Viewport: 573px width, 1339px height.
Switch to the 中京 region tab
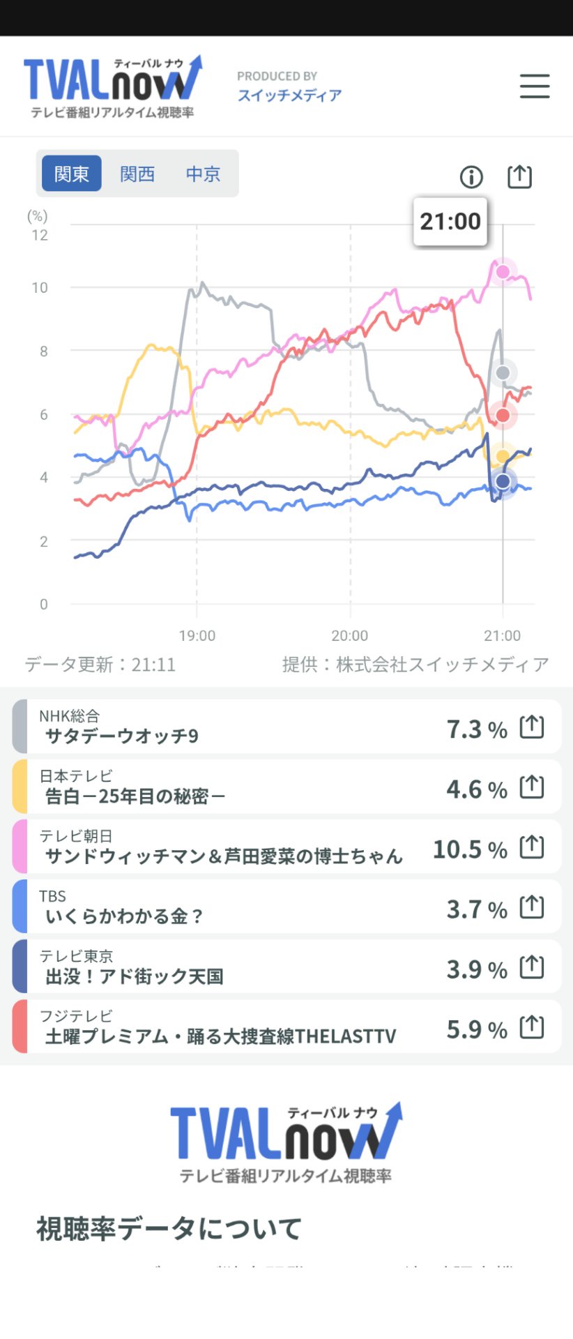point(203,174)
